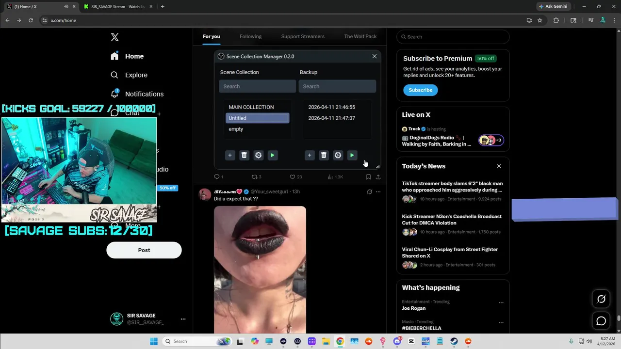Open more options for #BIEBERCHELLA trend
This screenshot has width=621, height=349.
click(501, 322)
